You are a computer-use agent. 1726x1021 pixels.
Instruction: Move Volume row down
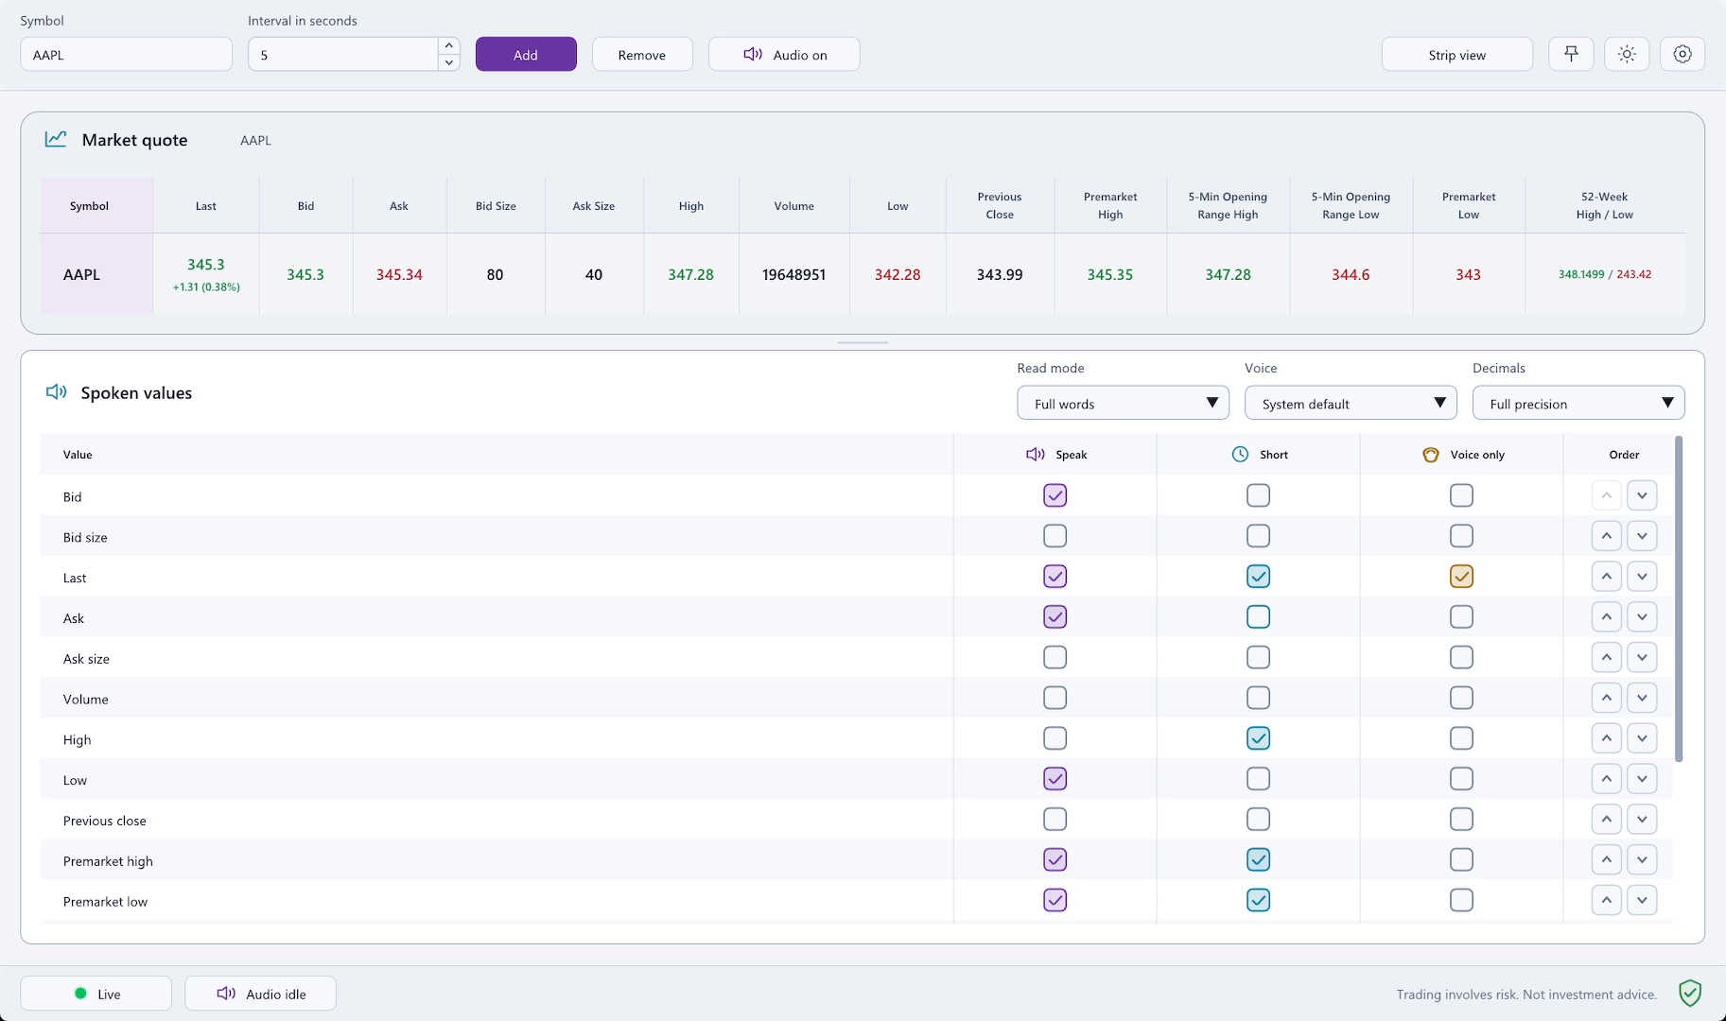pyautogui.click(x=1642, y=699)
